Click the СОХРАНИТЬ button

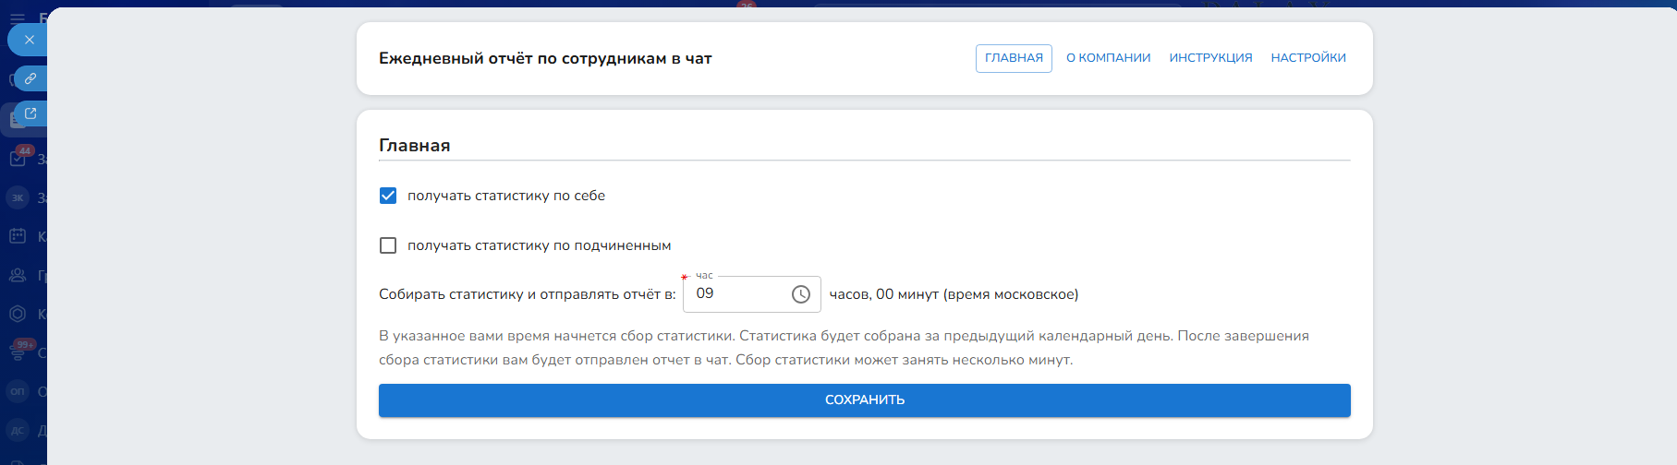865,400
